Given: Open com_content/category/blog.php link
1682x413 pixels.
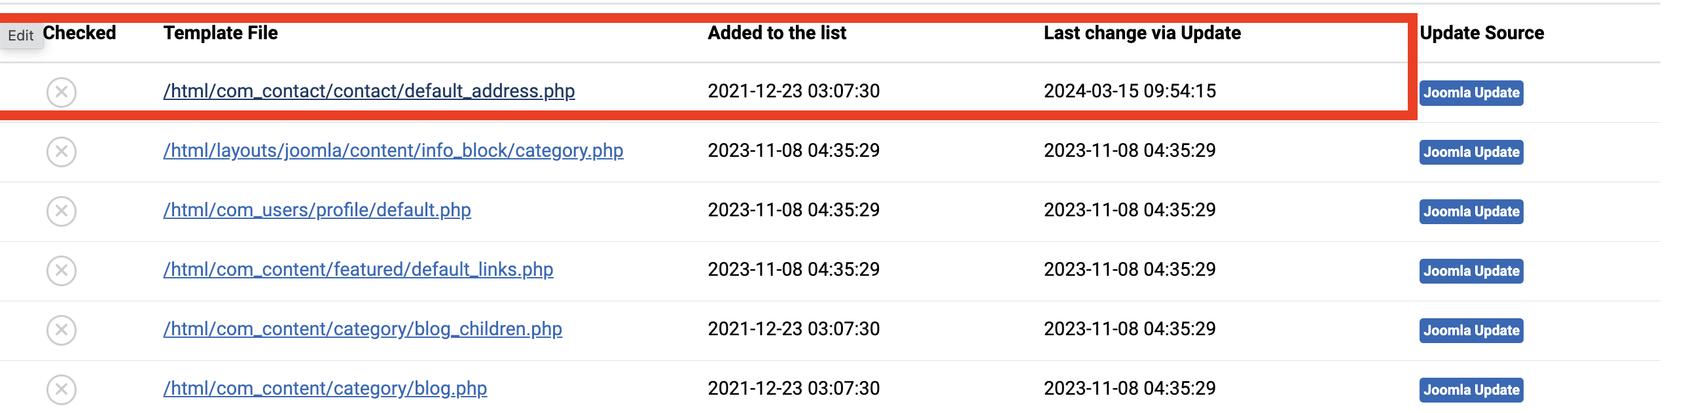Looking at the screenshot, I should (325, 388).
